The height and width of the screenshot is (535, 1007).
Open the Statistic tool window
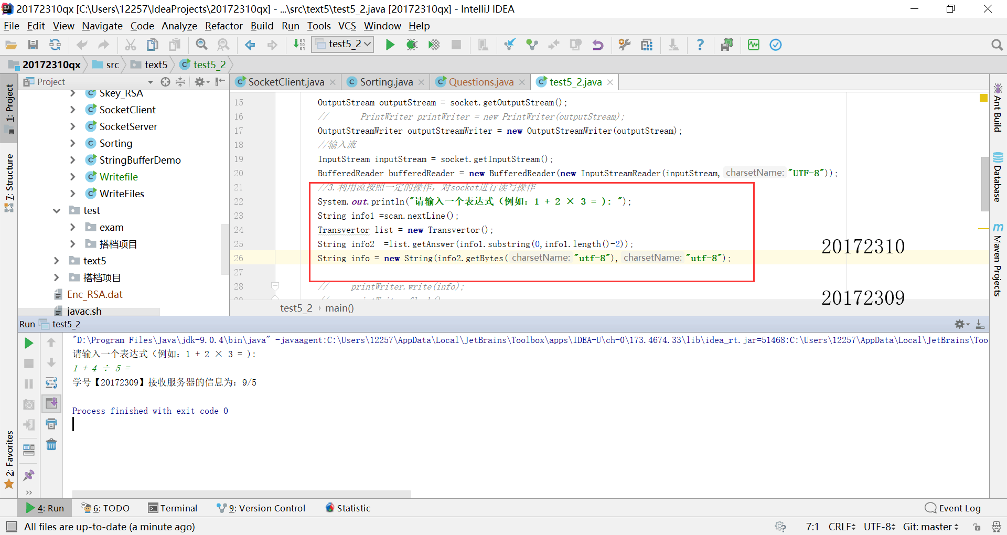click(x=348, y=508)
